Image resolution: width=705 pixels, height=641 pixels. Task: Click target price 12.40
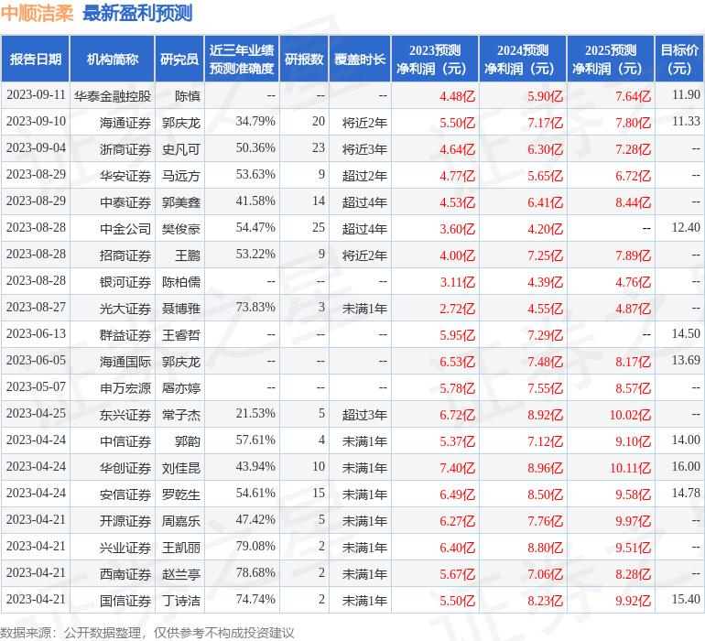(686, 227)
